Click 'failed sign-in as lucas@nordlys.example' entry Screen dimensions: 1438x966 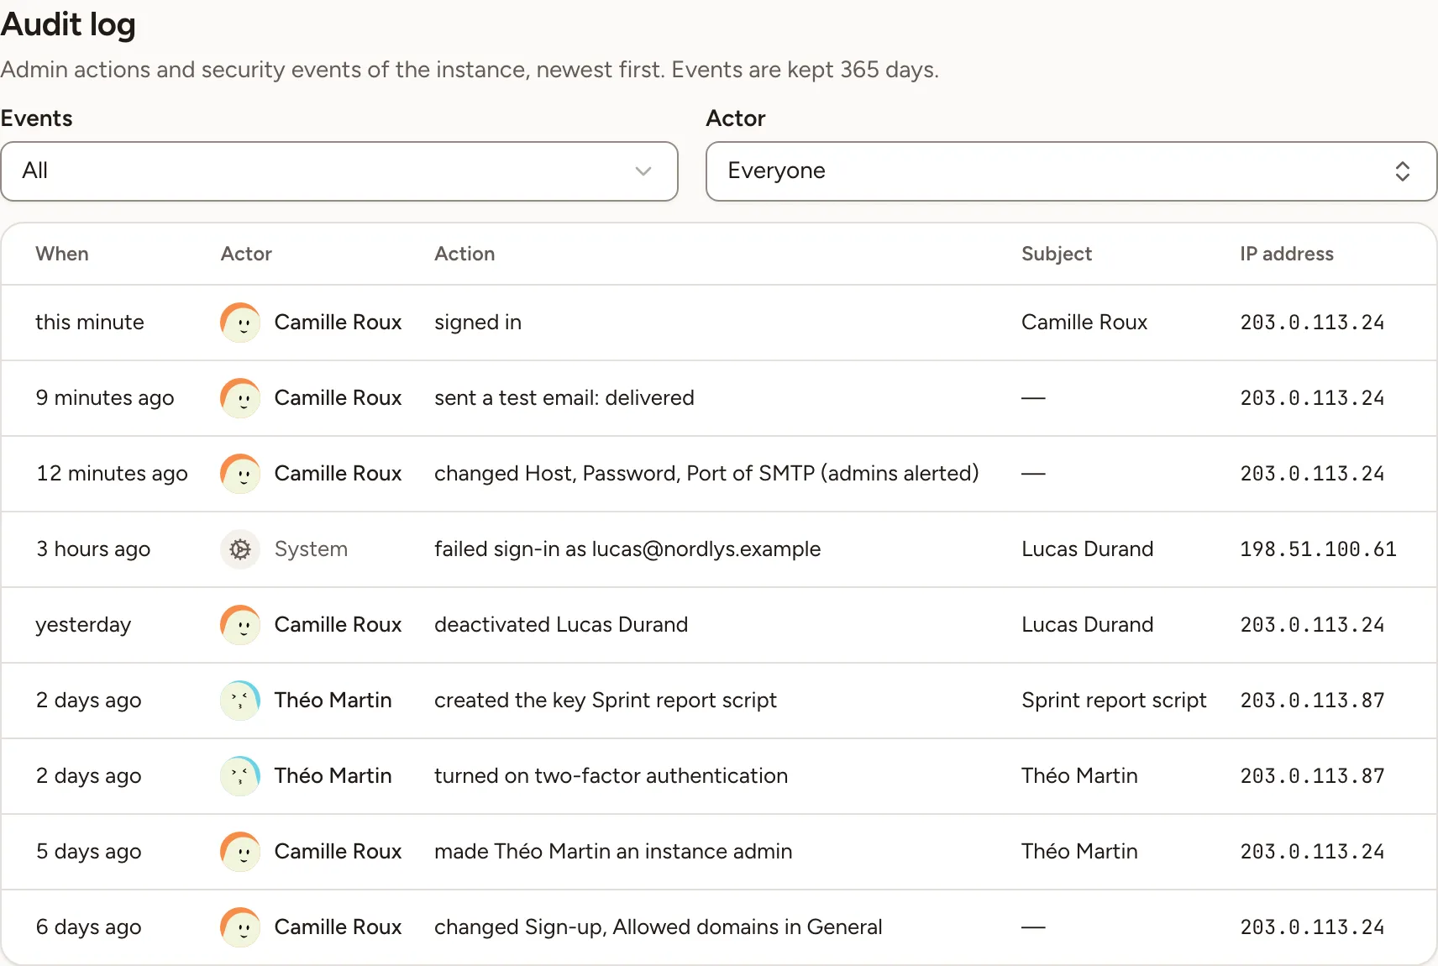coord(627,549)
